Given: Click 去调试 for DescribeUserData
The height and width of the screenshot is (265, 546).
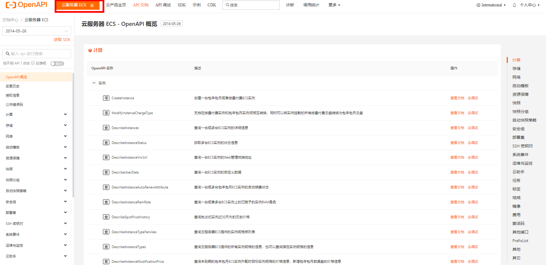Looking at the screenshot, I should [473, 172].
